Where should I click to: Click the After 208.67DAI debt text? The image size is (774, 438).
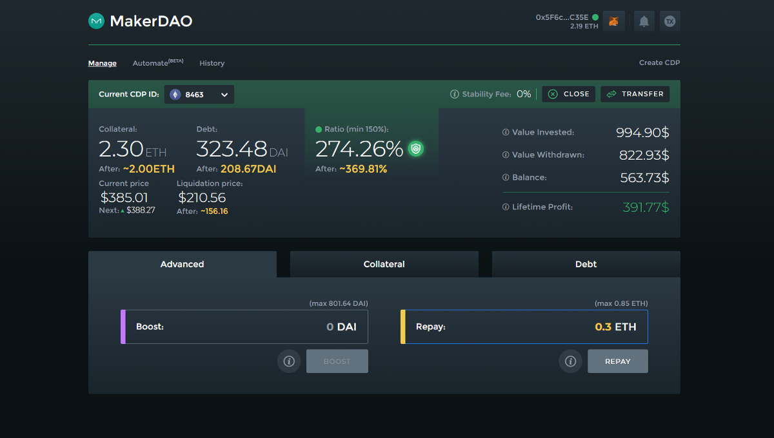[x=236, y=169]
